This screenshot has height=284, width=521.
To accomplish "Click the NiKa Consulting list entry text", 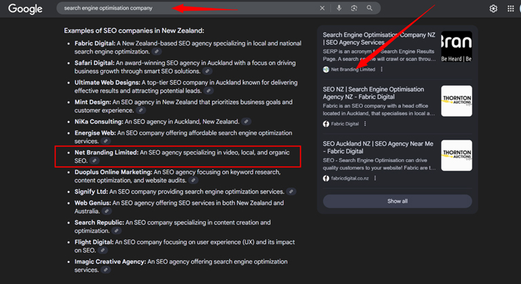I will click(x=157, y=121).
